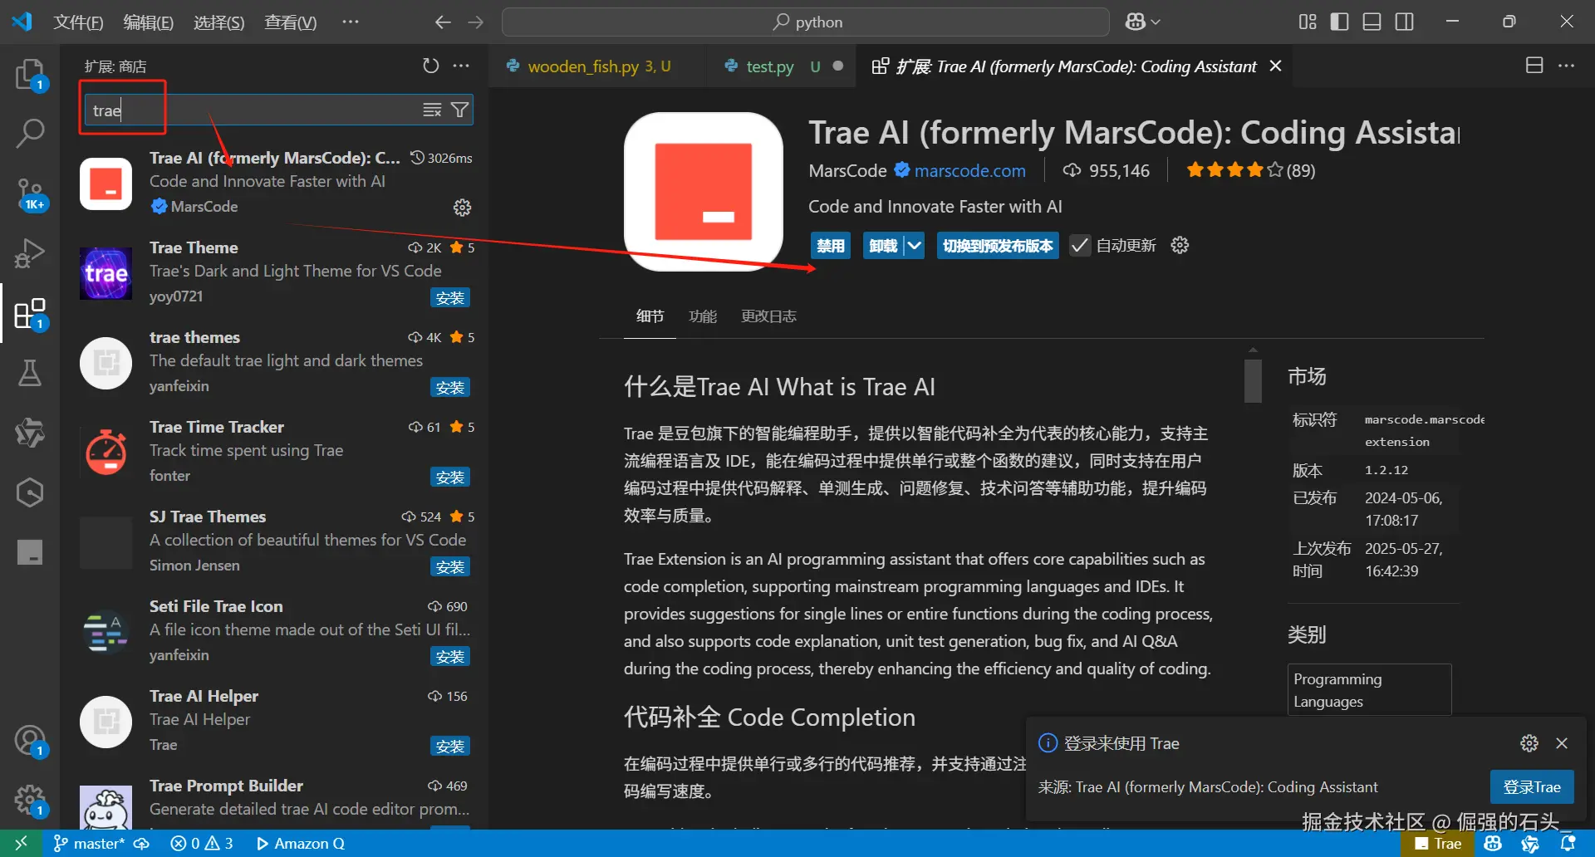Open the 文件(F) menu
The height and width of the screenshot is (857, 1595).
tap(78, 22)
